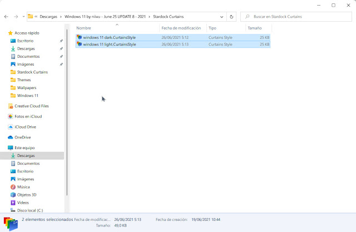356x232 pixels.
Task: Open the Windows 11 by niivu breadcrumb
Action: coord(105,17)
